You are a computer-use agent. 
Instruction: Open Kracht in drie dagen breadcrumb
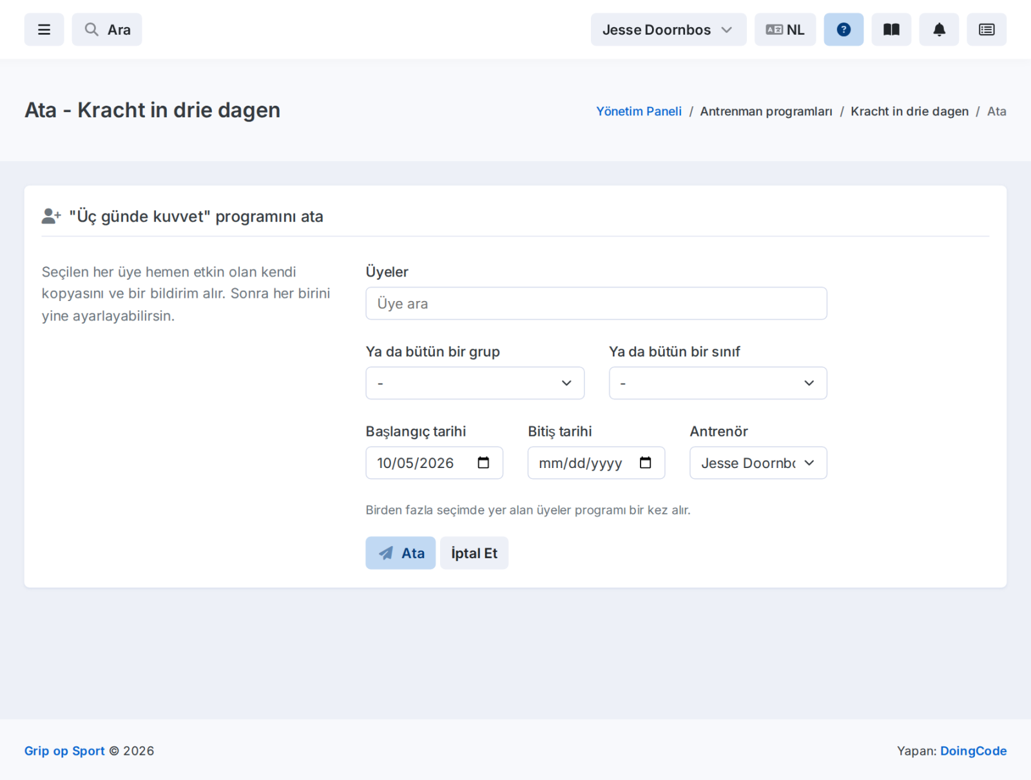[x=909, y=112]
